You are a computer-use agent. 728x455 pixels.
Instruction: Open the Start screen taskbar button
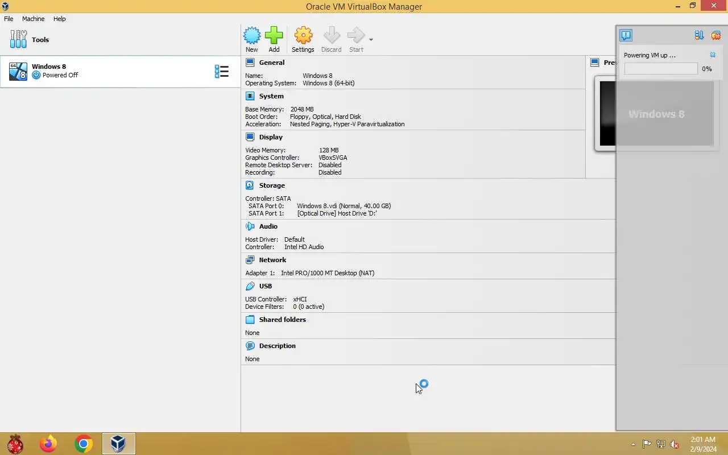point(15,444)
